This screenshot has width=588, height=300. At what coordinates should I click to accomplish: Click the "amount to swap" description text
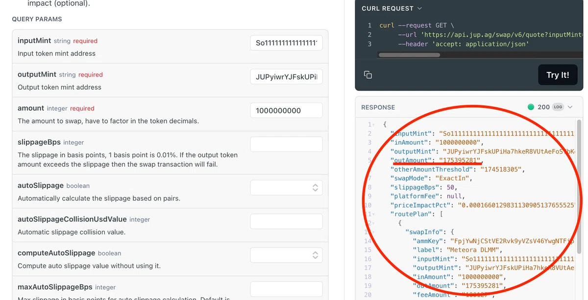108,121
